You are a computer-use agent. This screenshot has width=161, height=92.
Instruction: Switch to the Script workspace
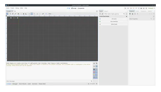click(74, 8)
